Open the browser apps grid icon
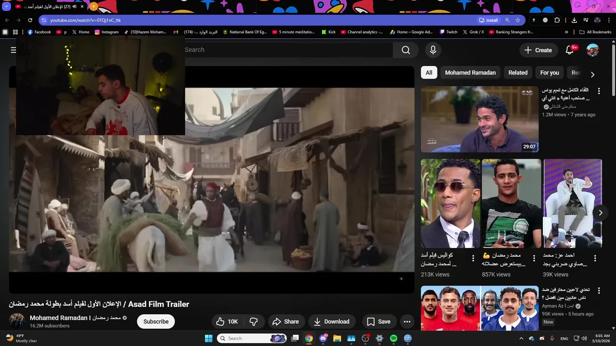Screen dimensions: 616x346 tap(15, 32)
